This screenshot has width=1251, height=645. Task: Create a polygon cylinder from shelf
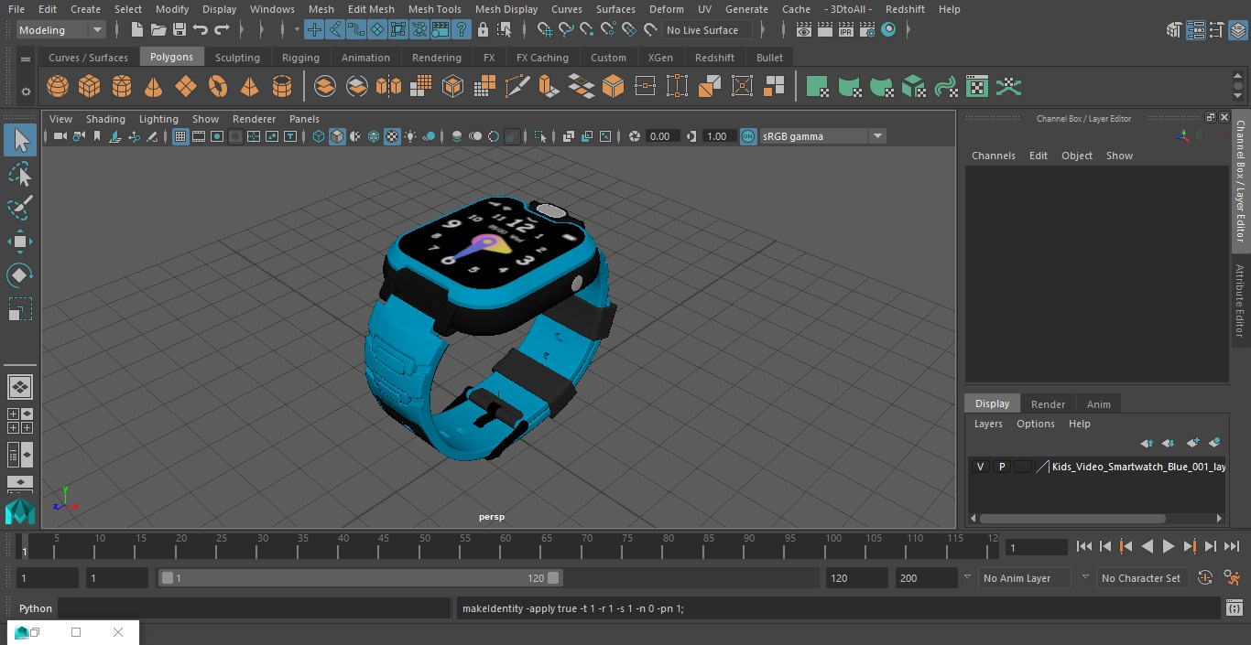122,87
